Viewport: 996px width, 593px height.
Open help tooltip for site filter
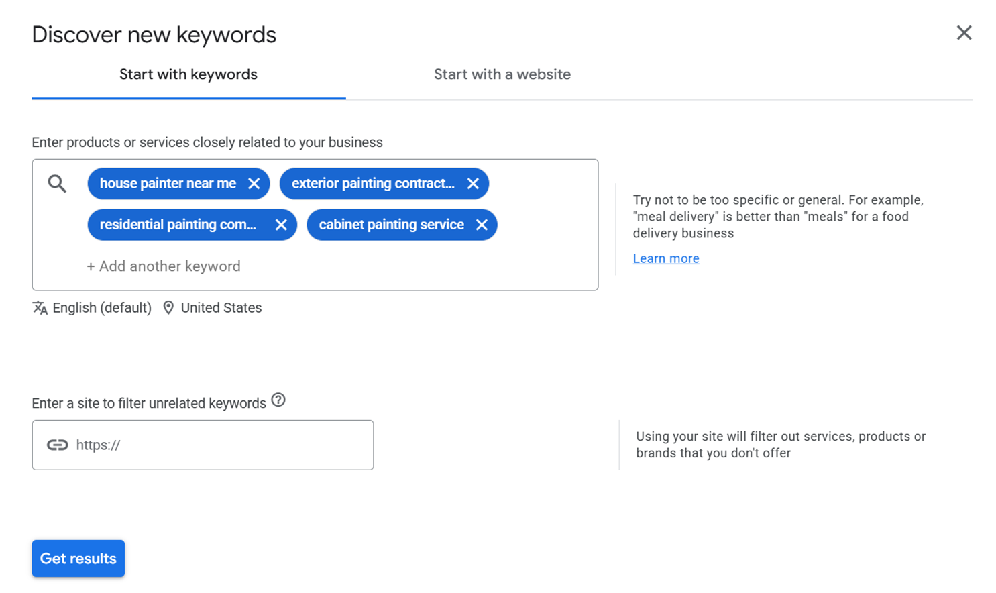[x=278, y=400]
